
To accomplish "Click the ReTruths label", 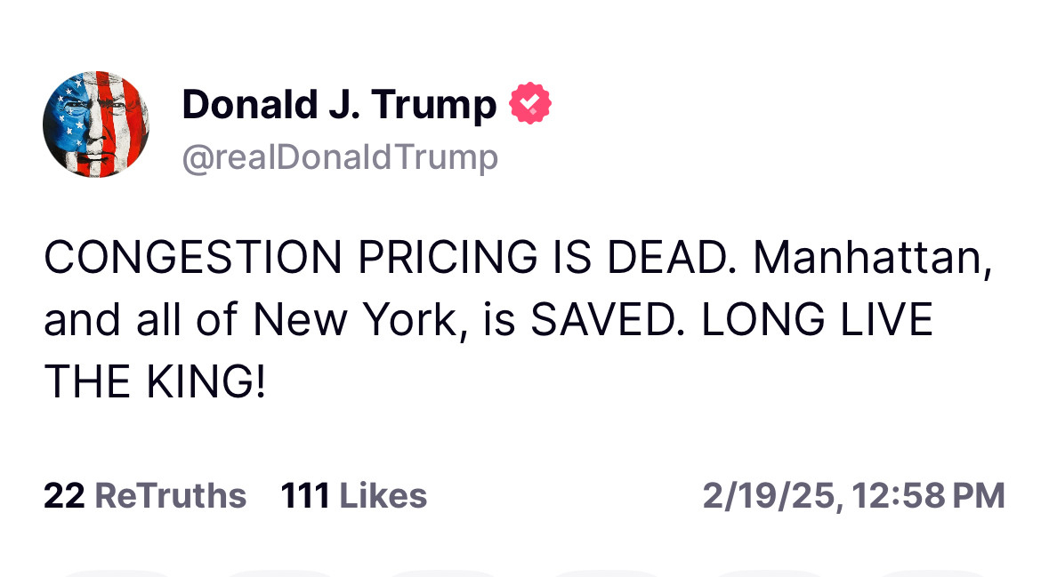I will (x=170, y=495).
